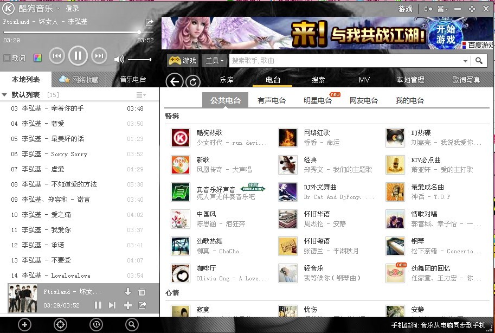Open the 搜索 tab

(318, 80)
